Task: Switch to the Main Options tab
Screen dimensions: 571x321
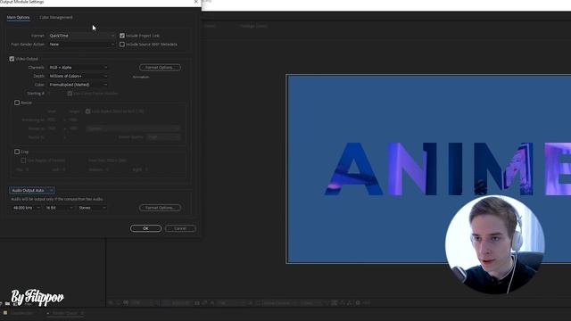Action: tap(18, 18)
